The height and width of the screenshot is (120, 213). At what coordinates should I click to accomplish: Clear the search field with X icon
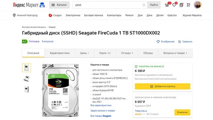(144, 5)
